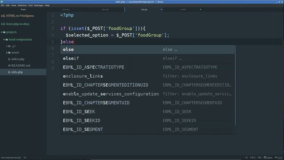Click the index.php file icon
Viewport: 284px width, 160px height.
click(9, 59)
